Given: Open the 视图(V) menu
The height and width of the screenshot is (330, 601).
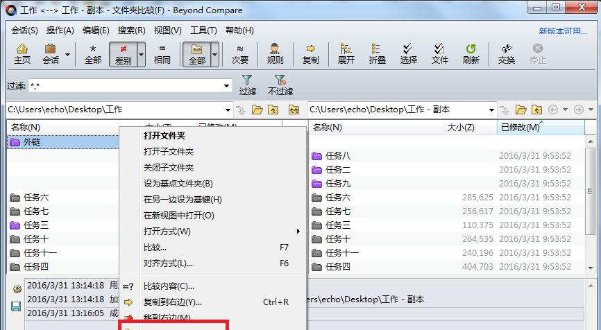Looking at the screenshot, I should coord(167,31).
